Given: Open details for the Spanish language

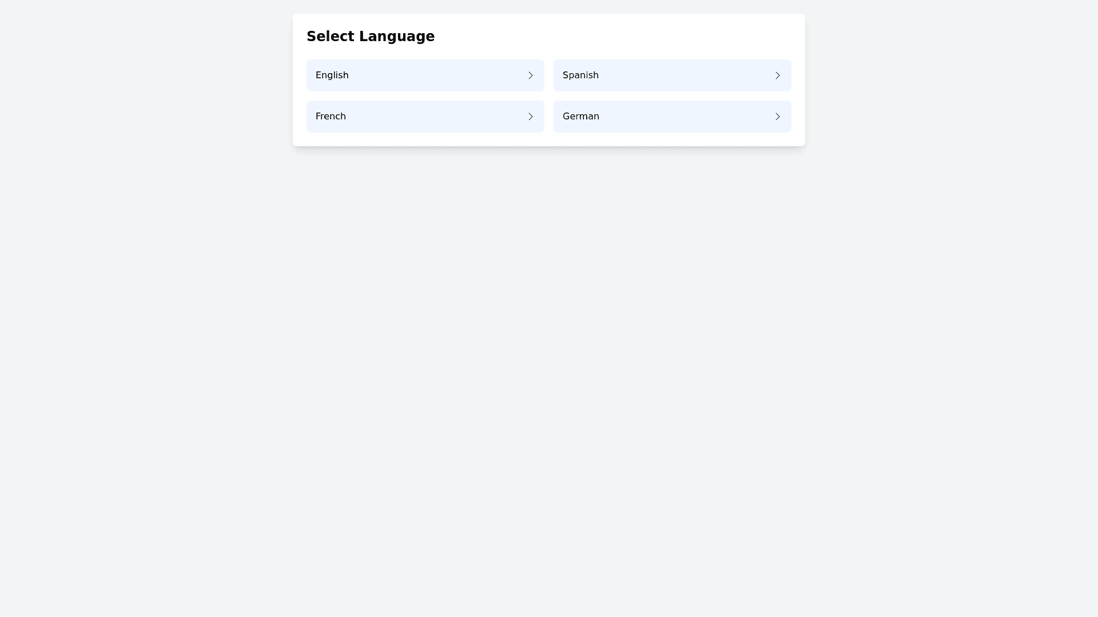Looking at the screenshot, I should 672,75.
